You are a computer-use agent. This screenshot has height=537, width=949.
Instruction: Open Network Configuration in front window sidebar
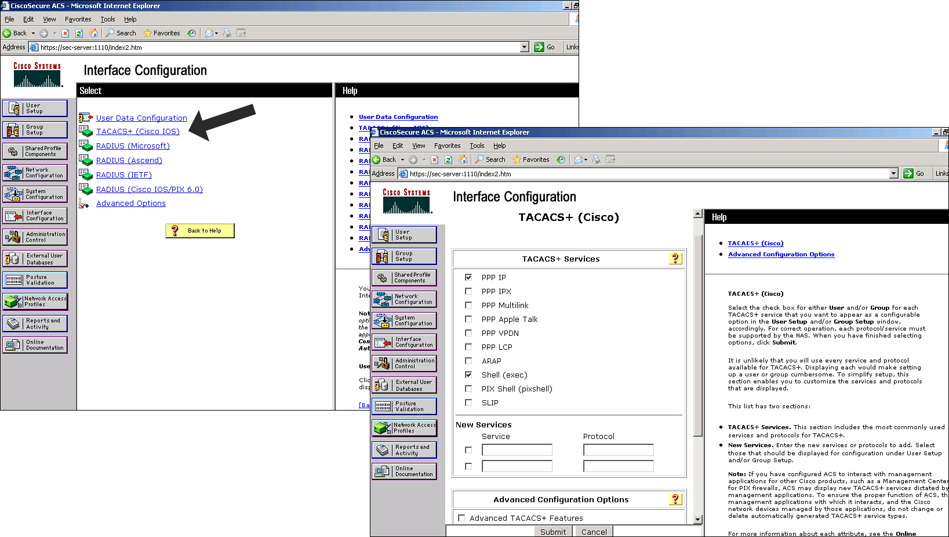(x=404, y=299)
